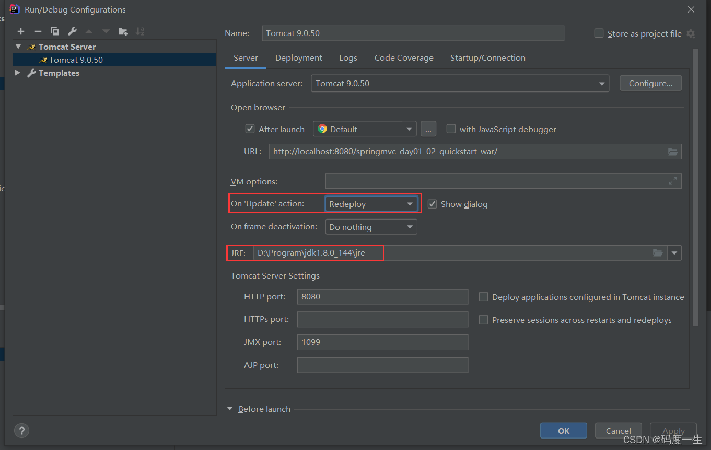Browse for JRE folder icon
This screenshot has width=711, height=450.
[x=658, y=253]
